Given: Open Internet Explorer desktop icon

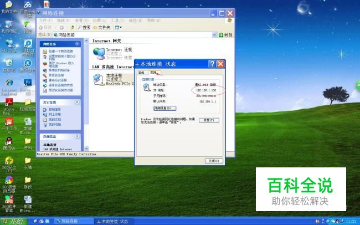Looking at the screenshot, I should (x=9, y=88).
